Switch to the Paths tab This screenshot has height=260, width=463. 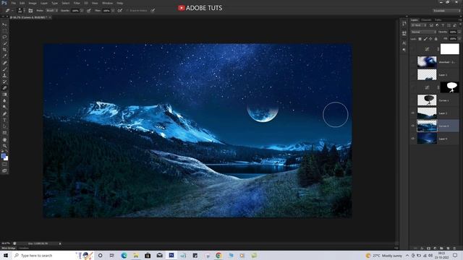click(x=438, y=20)
